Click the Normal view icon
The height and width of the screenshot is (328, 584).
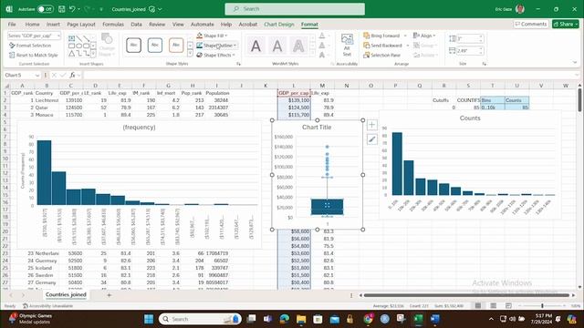pos(478,306)
